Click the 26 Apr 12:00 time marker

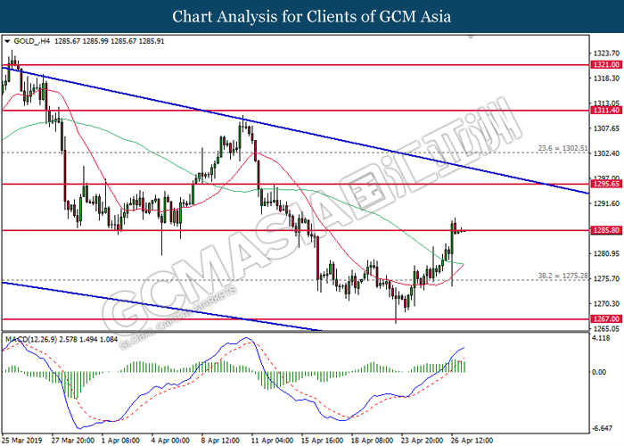(472, 440)
